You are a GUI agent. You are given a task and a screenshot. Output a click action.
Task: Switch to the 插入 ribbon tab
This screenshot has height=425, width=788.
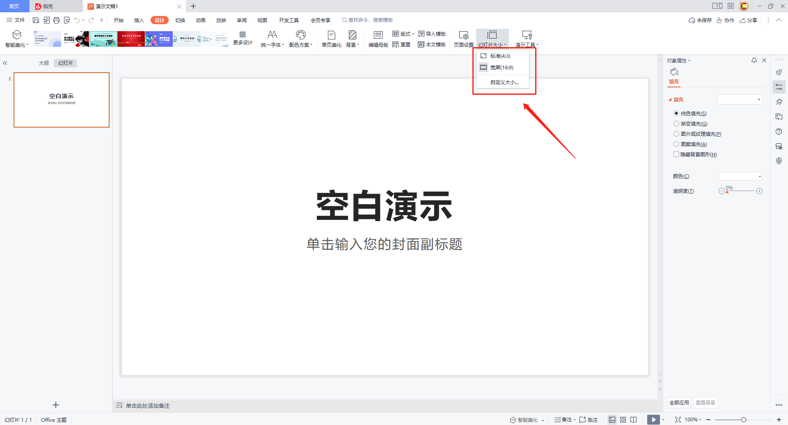click(x=139, y=20)
